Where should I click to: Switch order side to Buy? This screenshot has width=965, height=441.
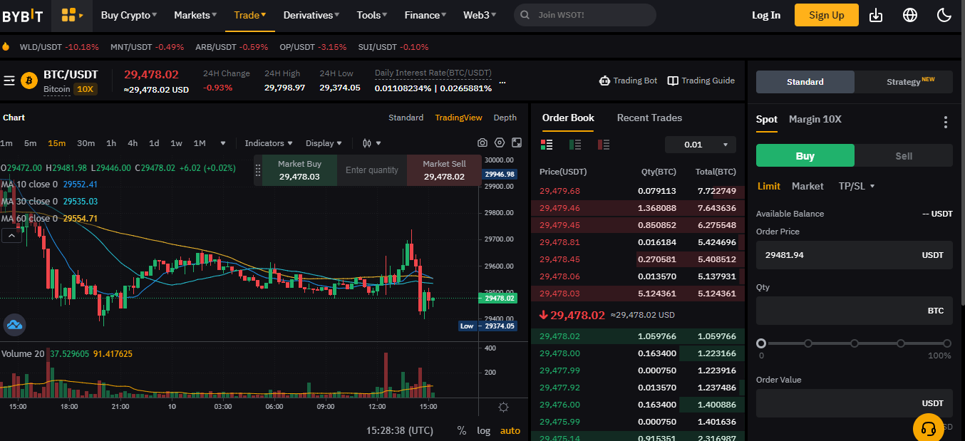coord(805,155)
